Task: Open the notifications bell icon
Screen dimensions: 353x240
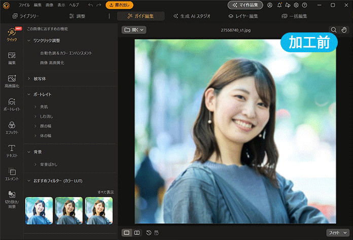Action: tap(279, 5)
